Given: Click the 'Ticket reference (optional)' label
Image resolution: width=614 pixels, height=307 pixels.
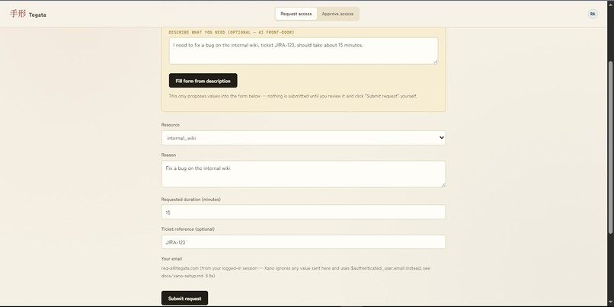Looking at the screenshot, I should 188,229.
